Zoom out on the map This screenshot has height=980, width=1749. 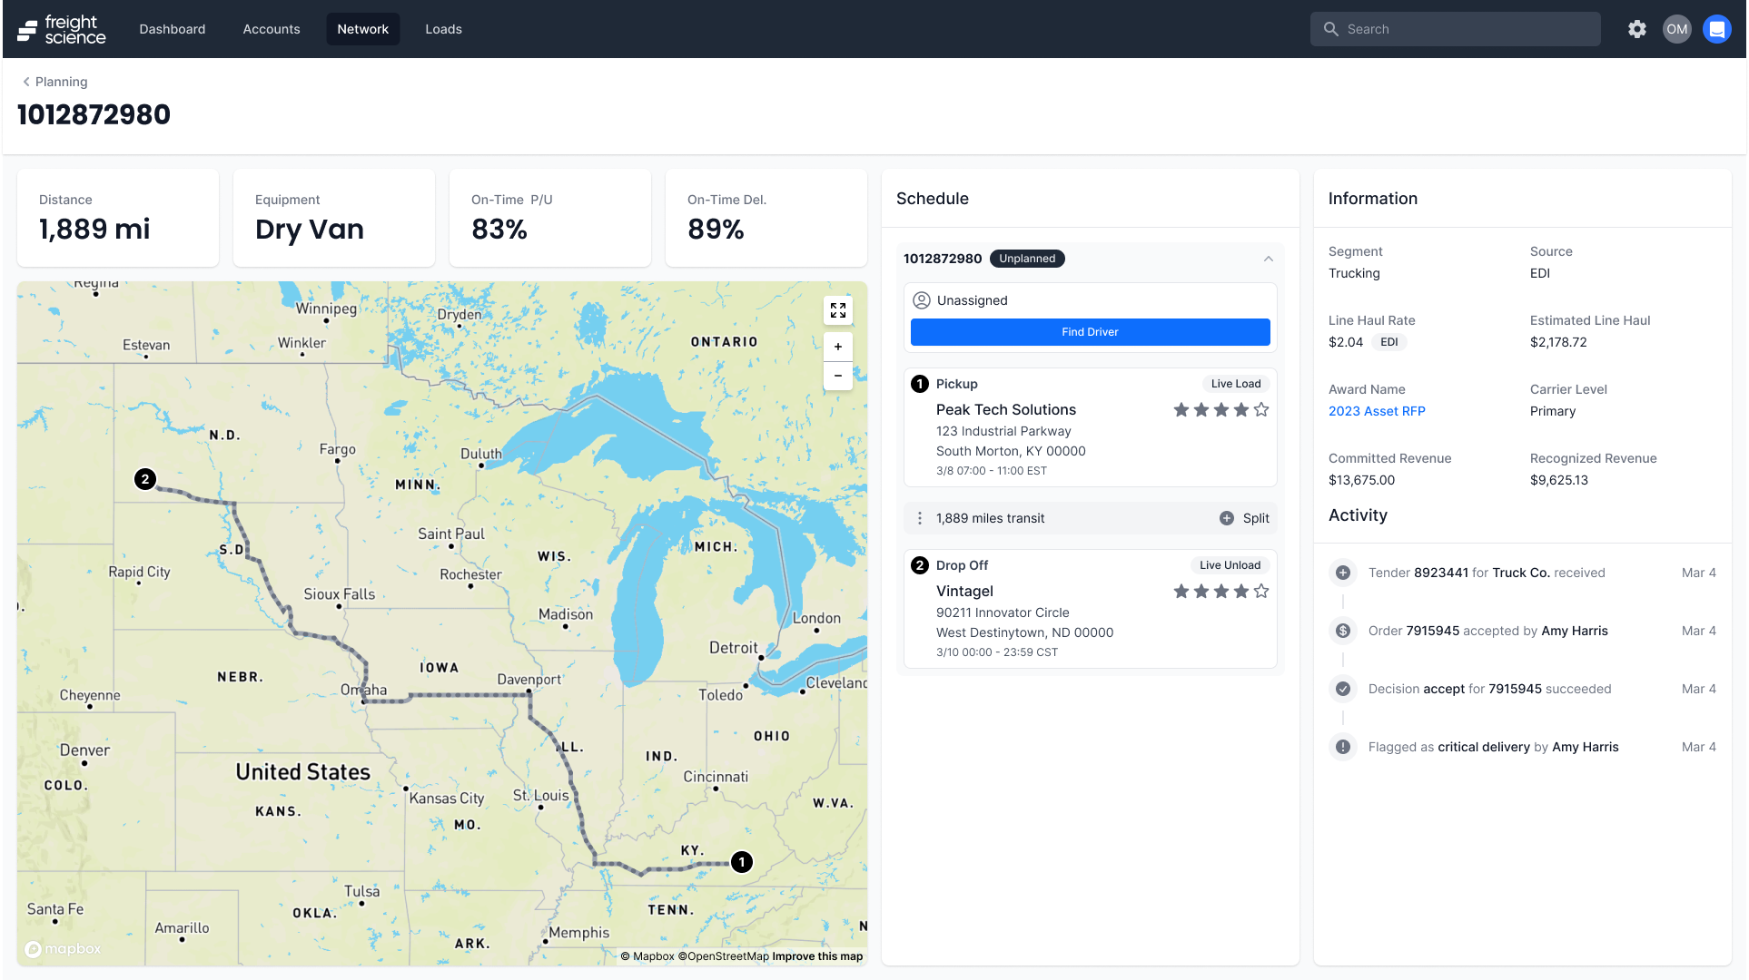[x=837, y=376]
